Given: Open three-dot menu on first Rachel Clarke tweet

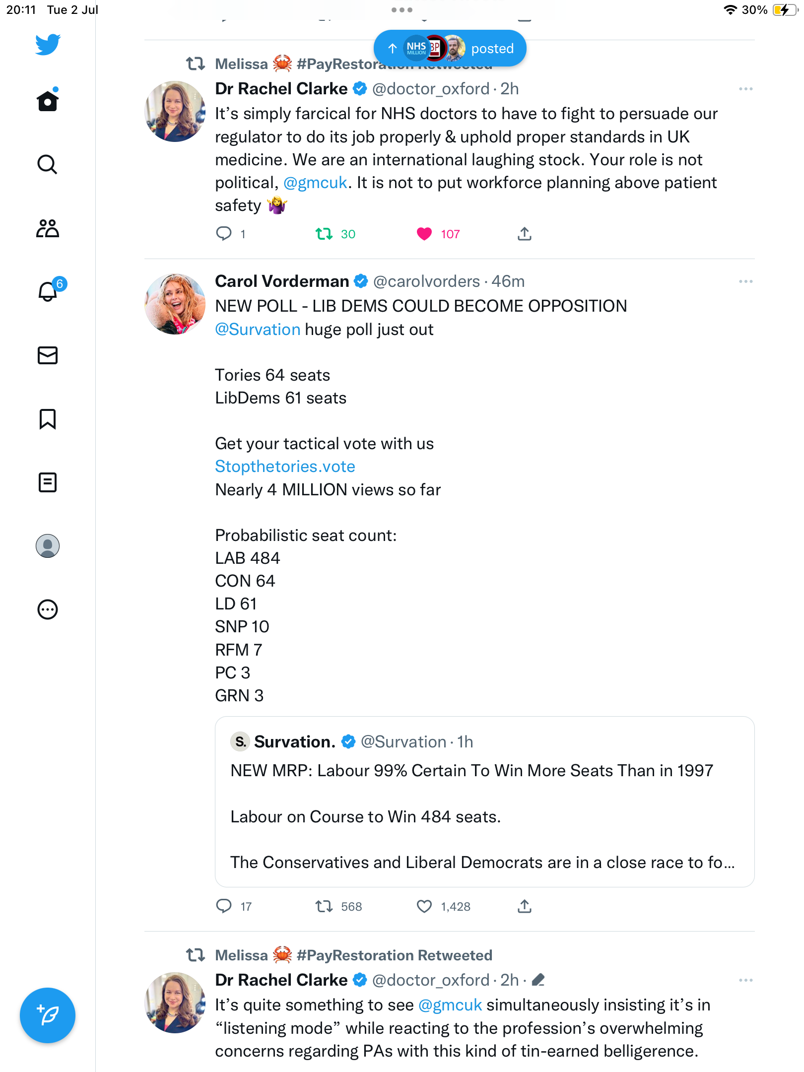Looking at the screenshot, I should 745,89.
